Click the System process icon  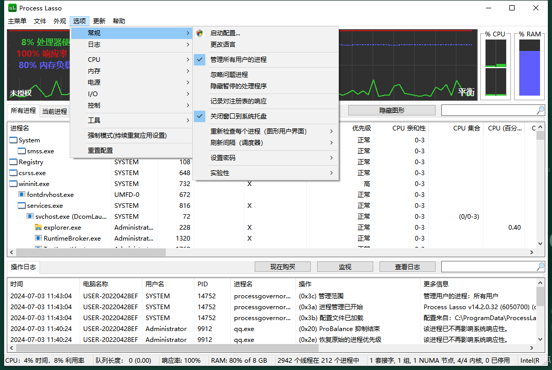[14, 140]
